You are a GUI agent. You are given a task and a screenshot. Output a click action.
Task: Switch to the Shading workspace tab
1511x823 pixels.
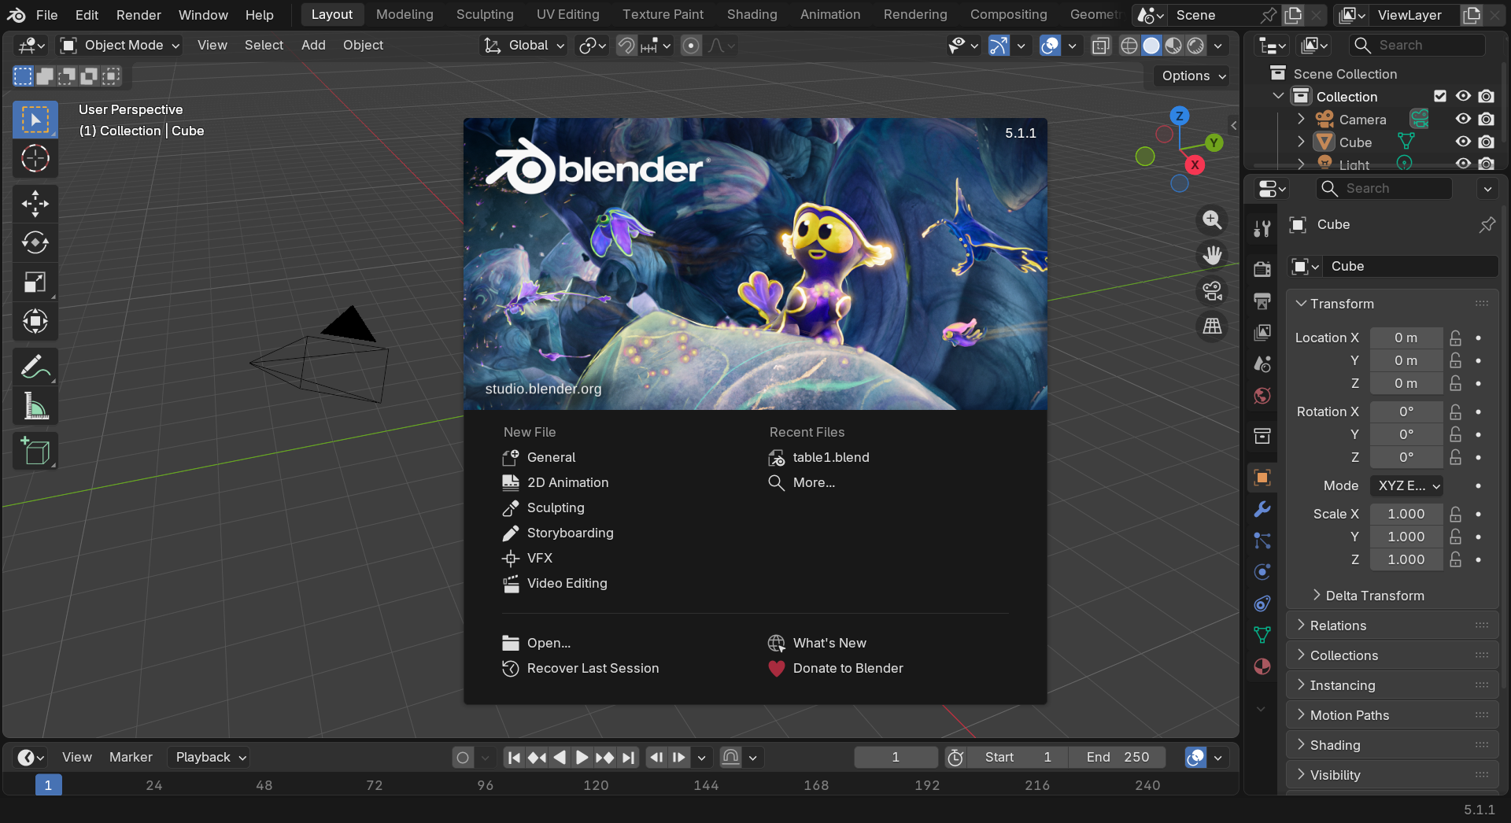coord(752,15)
